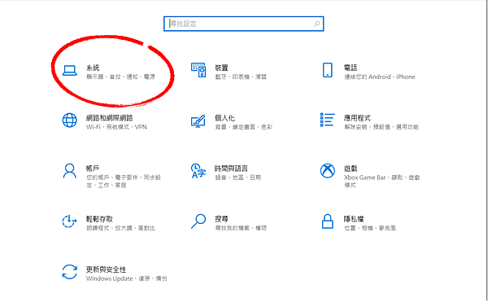
Task: Open the 裝置 keyboard and speaker icon
Action: (198, 70)
